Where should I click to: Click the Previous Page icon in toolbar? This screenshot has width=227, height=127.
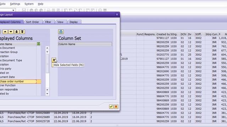71,10
